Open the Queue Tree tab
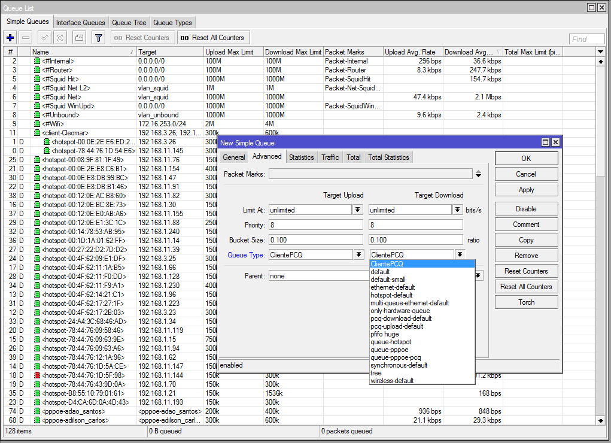The width and height of the screenshot is (611, 443). click(x=129, y=23)
